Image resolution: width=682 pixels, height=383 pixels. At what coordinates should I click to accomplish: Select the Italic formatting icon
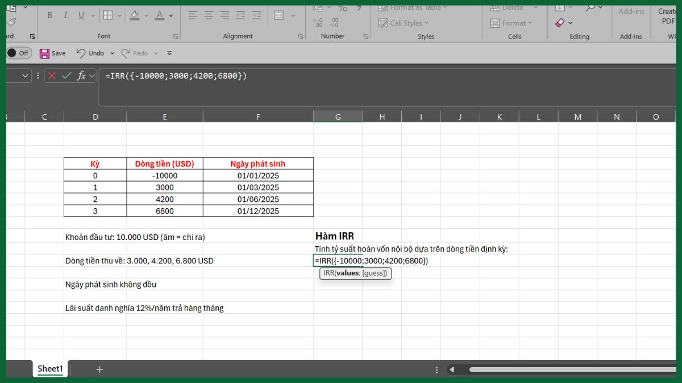pos(64,15)
